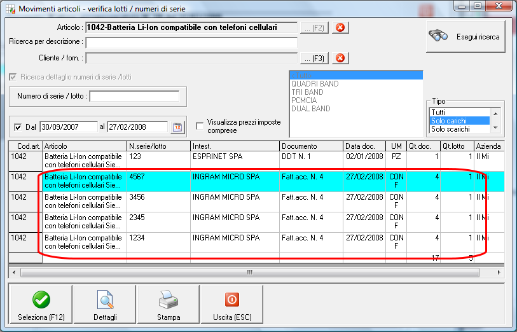
Task: Exit with the Uscita (ESC) button
Action: tap(232, 304)
